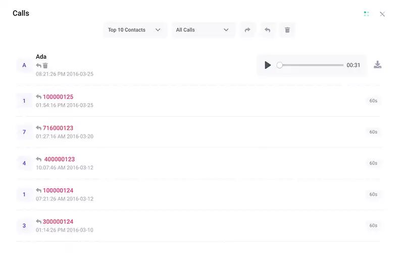This screenshot has width=404, height=253.
Task: Select phone number 716000123
Action: 58,129
